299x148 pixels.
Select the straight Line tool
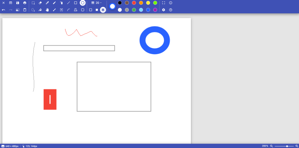click(68, 3)
